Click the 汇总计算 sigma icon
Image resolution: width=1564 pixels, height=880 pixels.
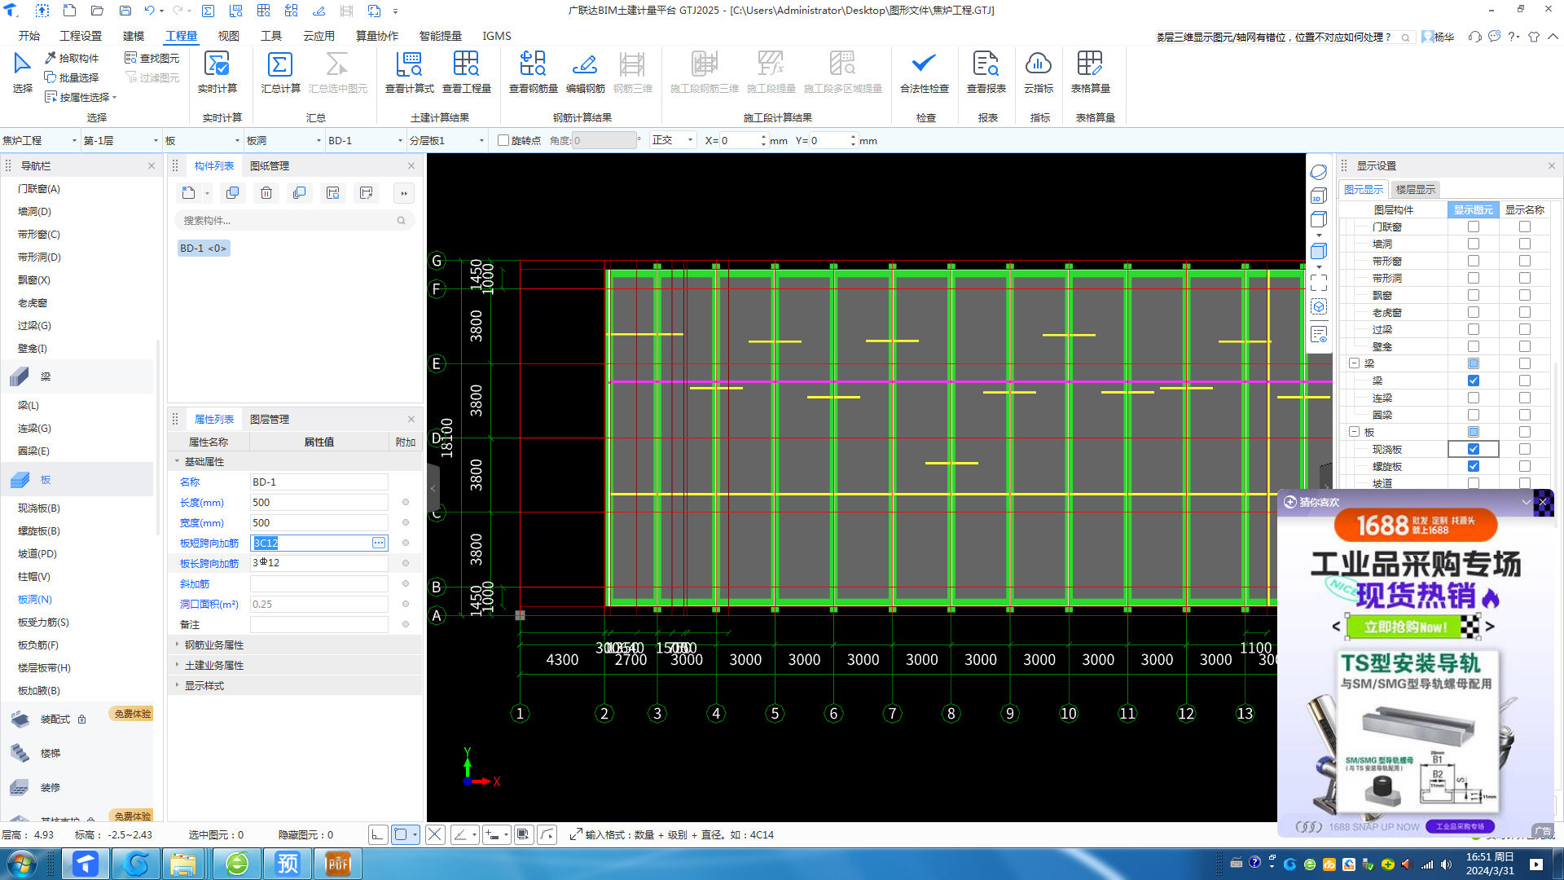[280, 65]
